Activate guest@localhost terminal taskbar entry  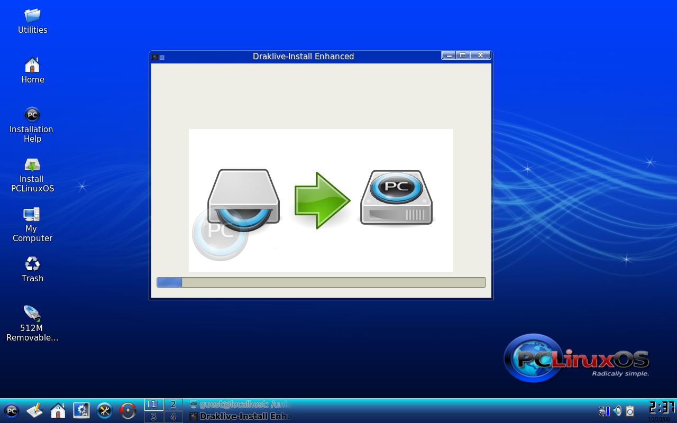point(241,404)
